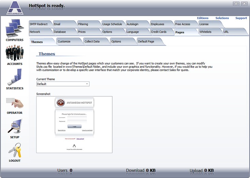Switch to the Email tab
The width and height of the screenshot is (250, 178).
point(64,24)
